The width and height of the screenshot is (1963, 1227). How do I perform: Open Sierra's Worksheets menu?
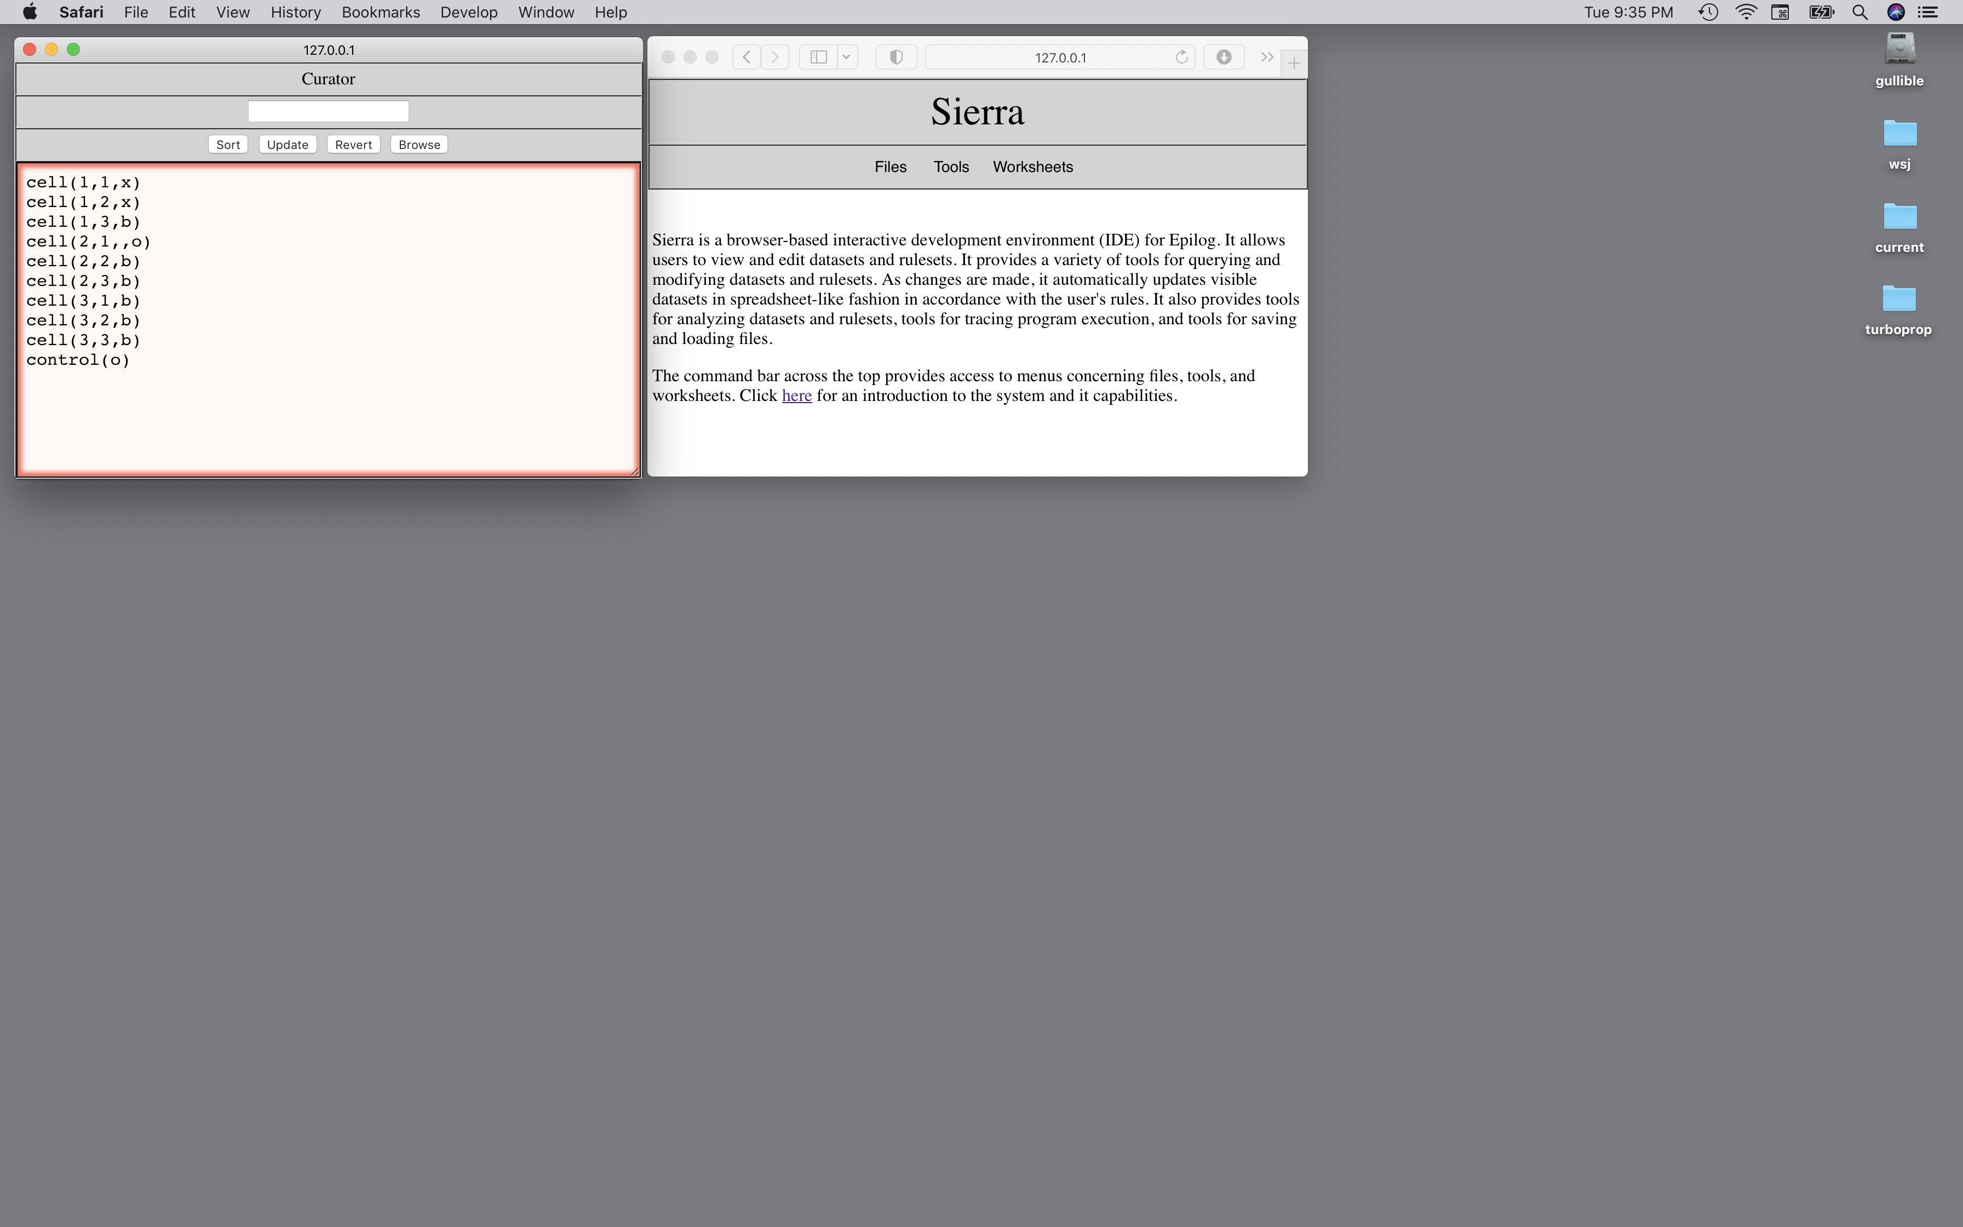pyautogui.click(x=1032, y=167)
